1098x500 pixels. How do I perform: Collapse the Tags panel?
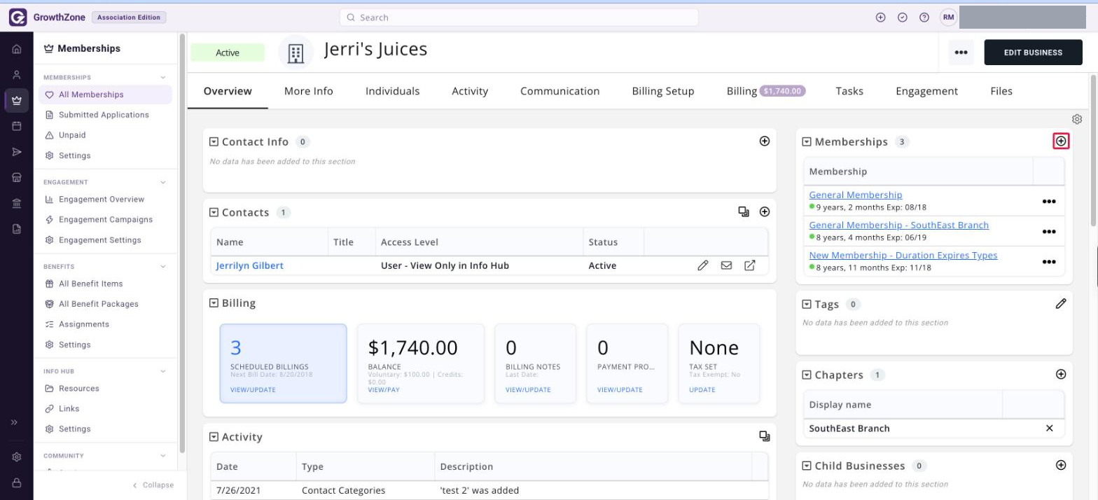(807, 304)
